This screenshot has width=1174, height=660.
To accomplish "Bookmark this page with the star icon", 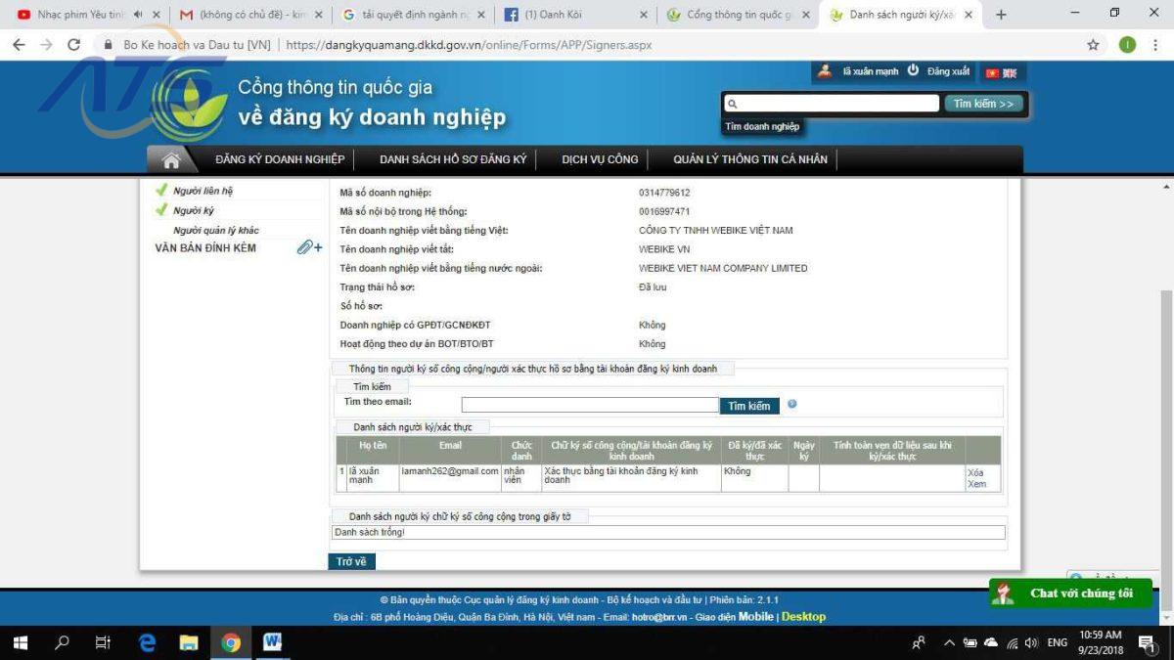I will click(x=1093, y=45).
